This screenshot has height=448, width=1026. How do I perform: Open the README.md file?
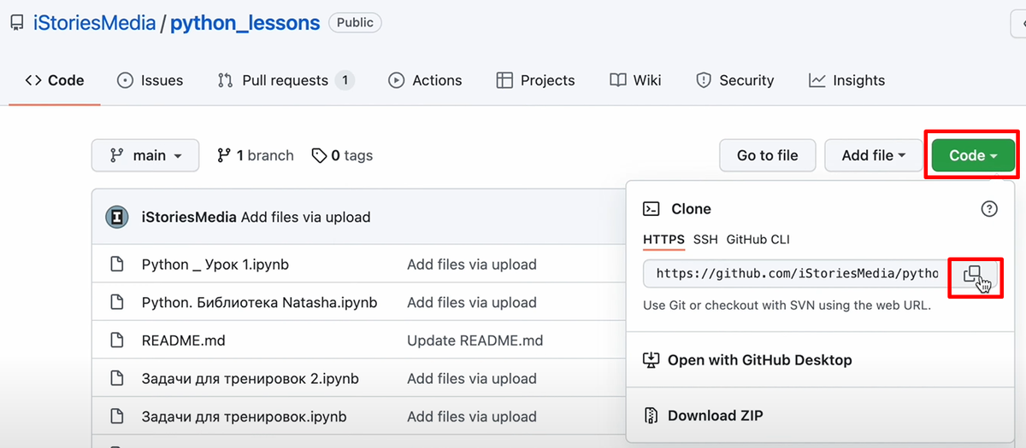184,340
